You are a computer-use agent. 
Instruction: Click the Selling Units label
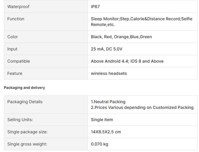(x=20, y=120)
